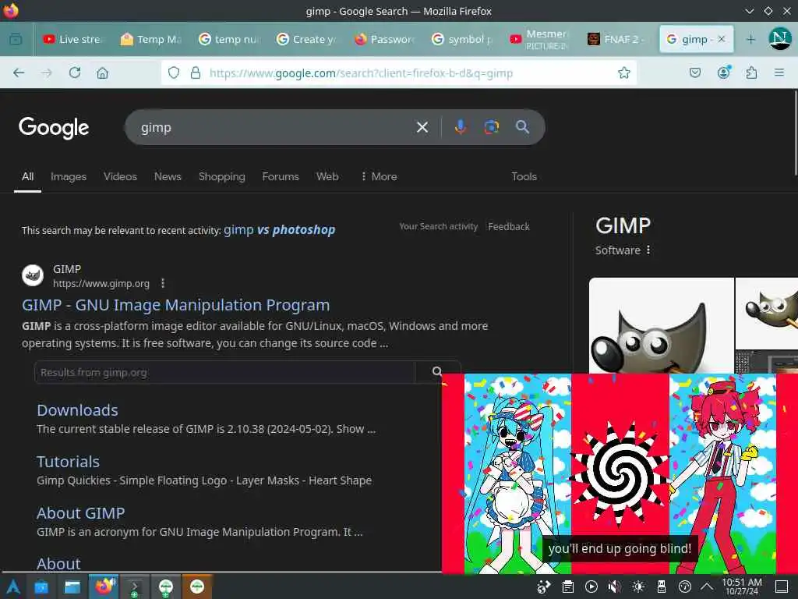798x599 pixels.
Task: Click the Feedback link
Action: pos(509,226)
